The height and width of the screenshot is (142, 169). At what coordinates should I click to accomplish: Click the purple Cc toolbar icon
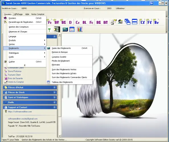[78, 22]
